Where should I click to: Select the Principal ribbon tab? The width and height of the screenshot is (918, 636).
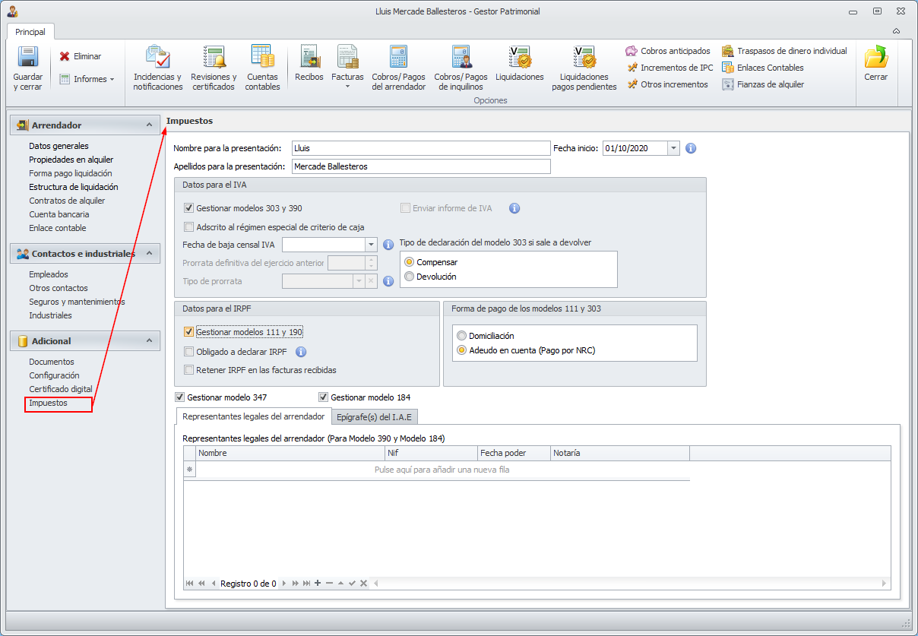tap(30, 32)
